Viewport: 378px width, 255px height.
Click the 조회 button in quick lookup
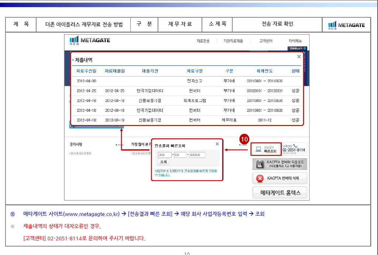click(x=164, y=162)
